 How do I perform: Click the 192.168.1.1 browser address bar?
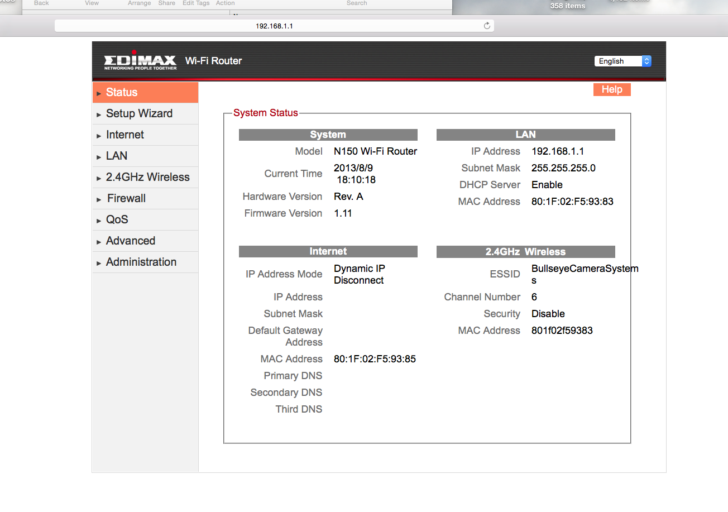click(x=274, y=26)
